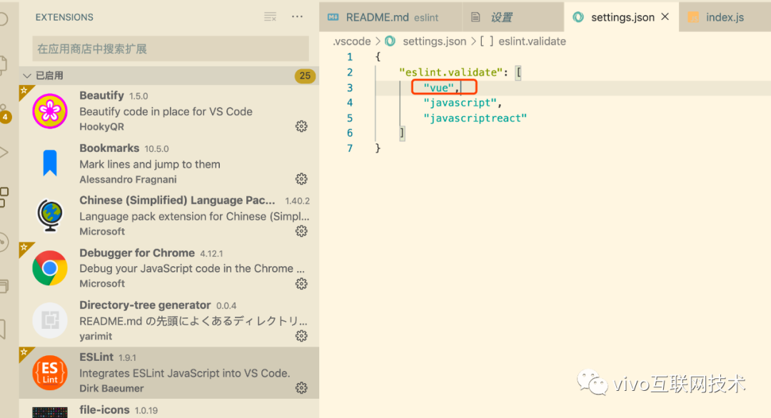The image size is (771, 418).
Task: Click yarimit publisher name
Action: click(96, 337)
